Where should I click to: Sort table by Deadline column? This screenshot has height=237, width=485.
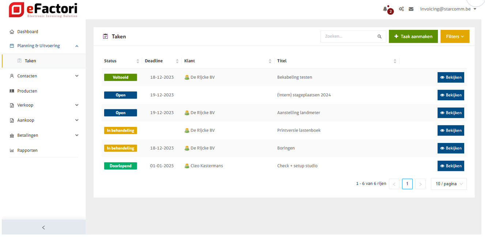(177, 61)
